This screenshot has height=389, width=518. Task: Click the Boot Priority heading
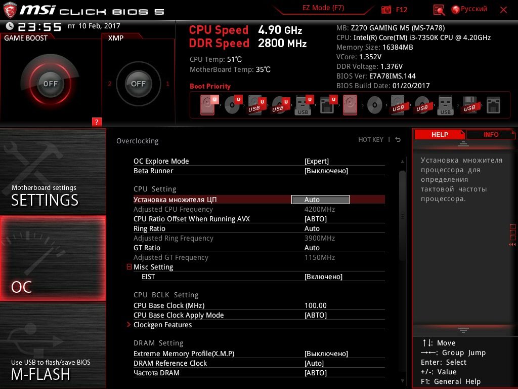[210, 86]
